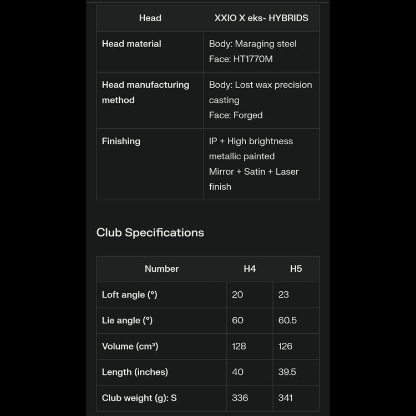
Task: Select the "Face: Forged" text
Action: point(236,115)
